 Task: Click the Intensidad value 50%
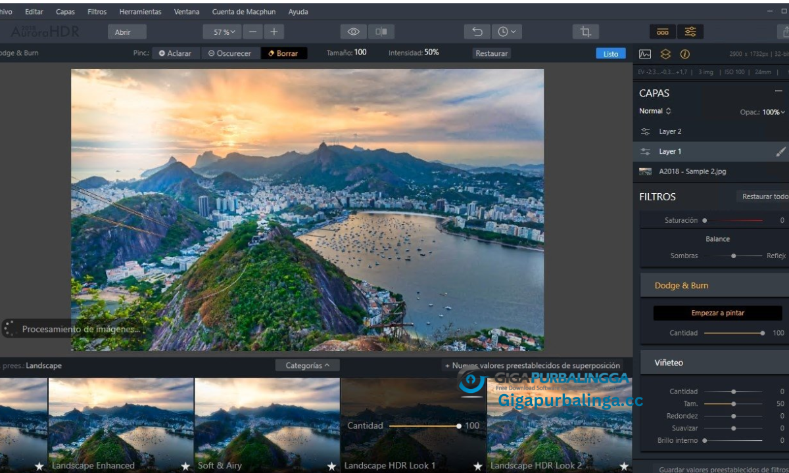[432, 53]
